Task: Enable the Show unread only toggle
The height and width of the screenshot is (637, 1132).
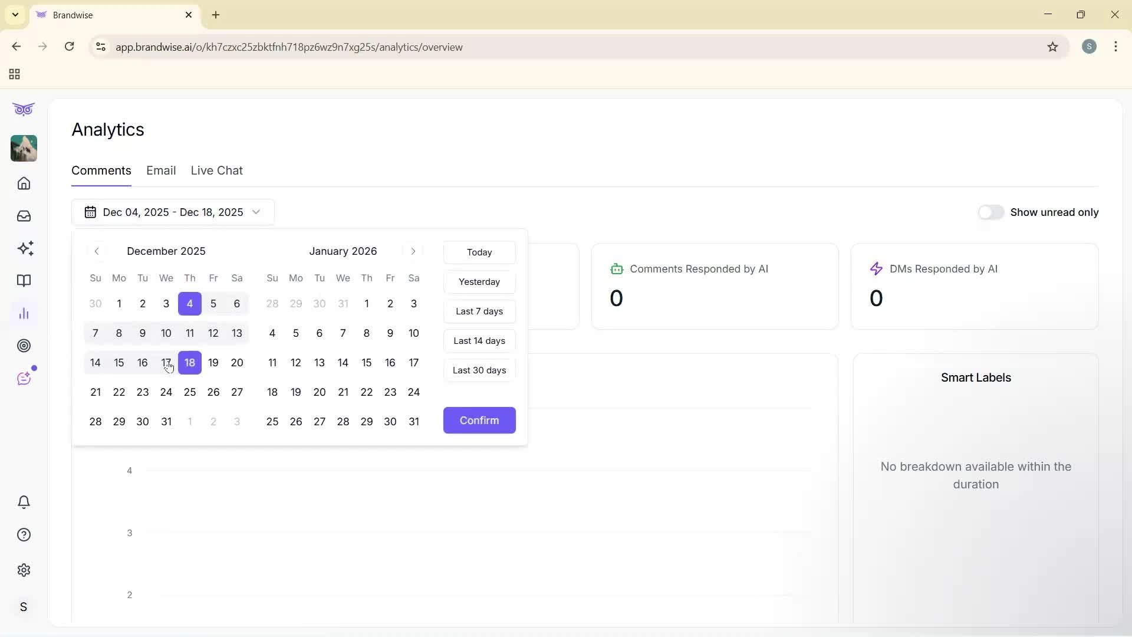Action: 991,212
